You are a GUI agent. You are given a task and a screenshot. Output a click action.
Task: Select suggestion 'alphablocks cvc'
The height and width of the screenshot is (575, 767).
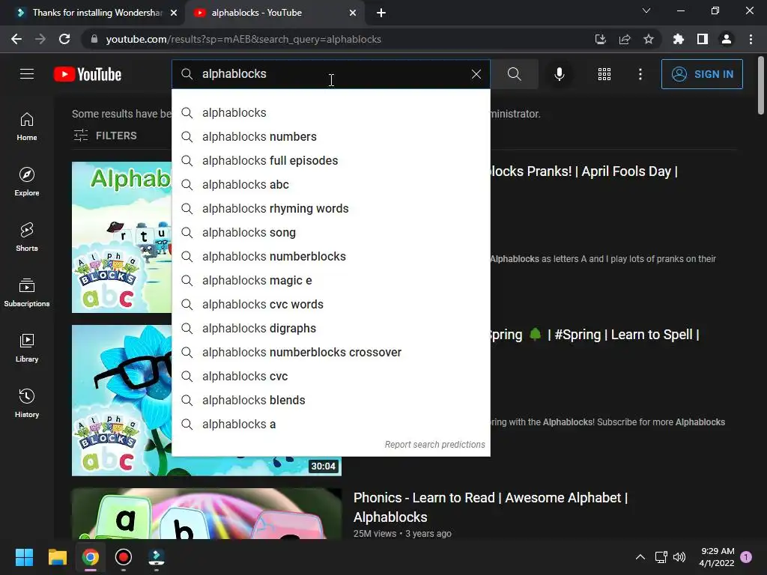click(x=330, y=376)
